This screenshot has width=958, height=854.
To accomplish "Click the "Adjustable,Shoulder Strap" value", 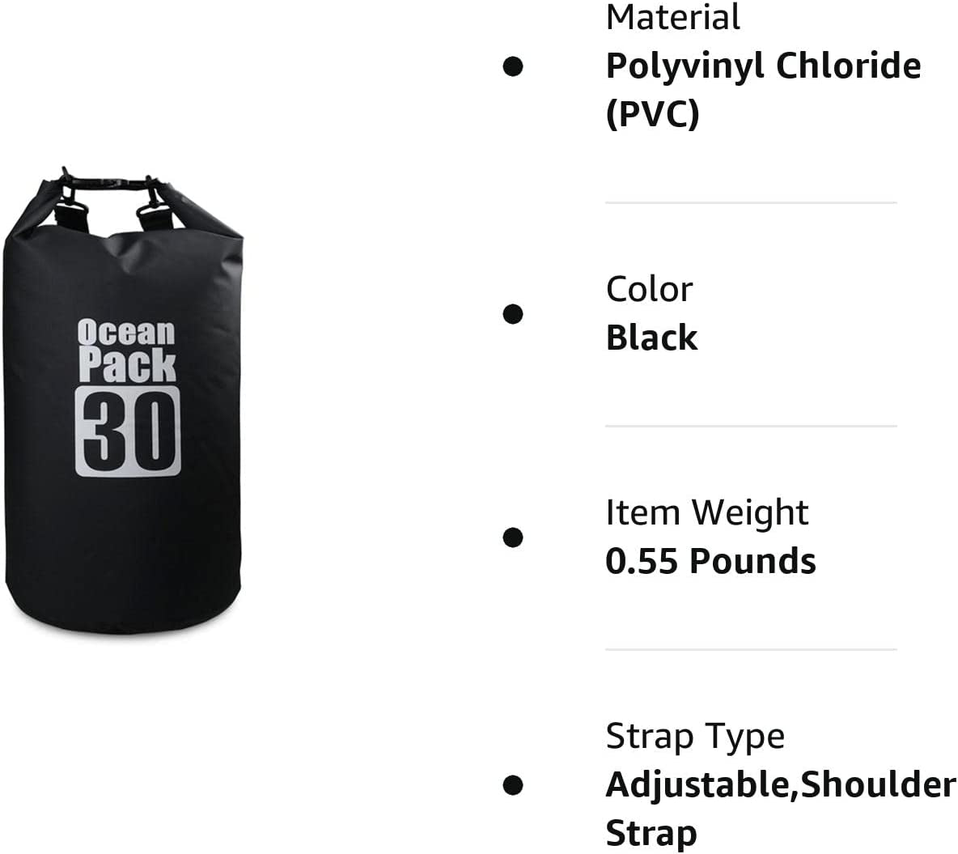I will point(780,809).
